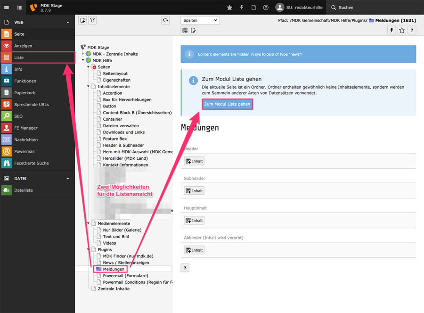The height and width of the screenshot is (313, 424).
Task: Toggle the module menu hamburger icon
Action: 7,8
